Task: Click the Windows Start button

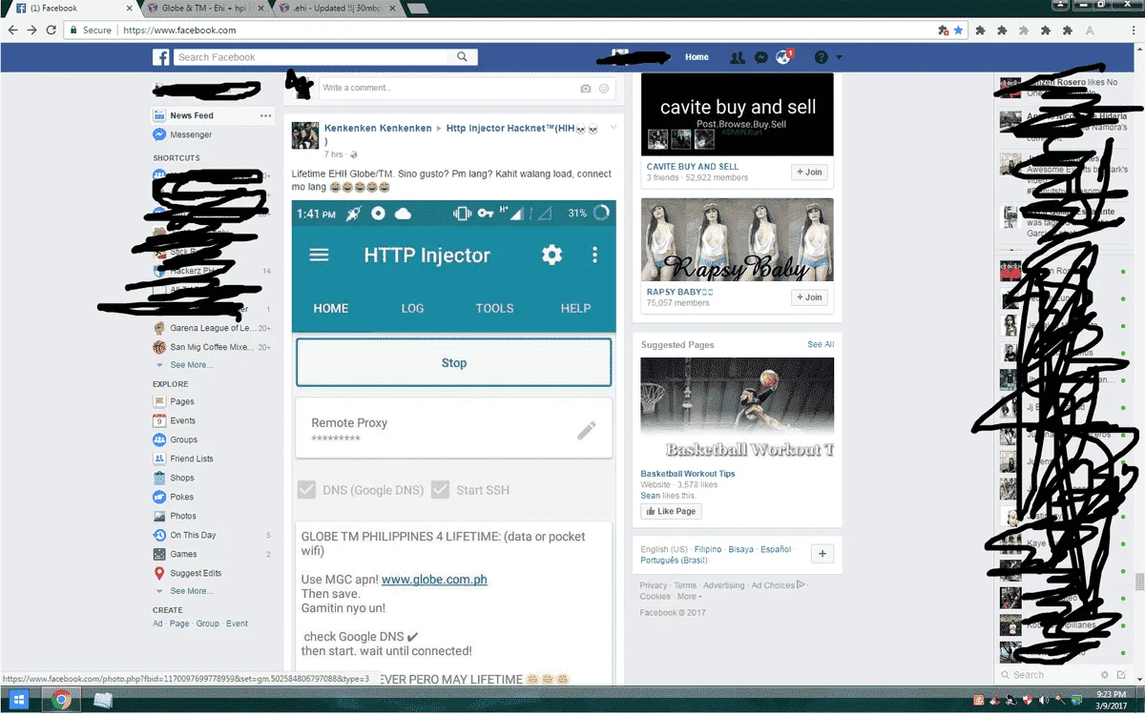Action: pyautogui.click(x=17, y=700)
